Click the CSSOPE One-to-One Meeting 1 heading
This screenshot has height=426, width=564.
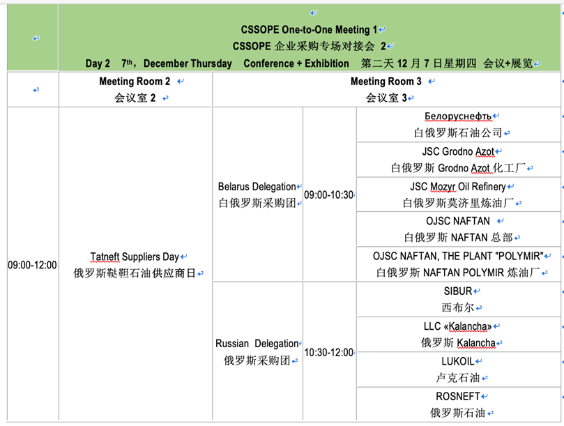tap(309, 30)
